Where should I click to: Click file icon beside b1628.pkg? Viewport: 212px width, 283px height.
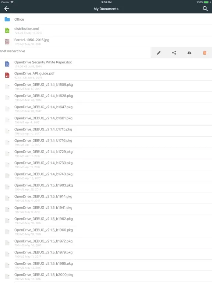[x=7, y=98]
